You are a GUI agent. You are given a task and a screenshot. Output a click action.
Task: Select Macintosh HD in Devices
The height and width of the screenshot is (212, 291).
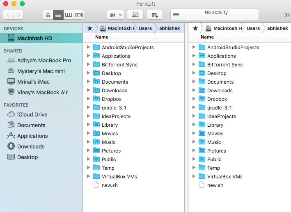[x=41, y=38]
